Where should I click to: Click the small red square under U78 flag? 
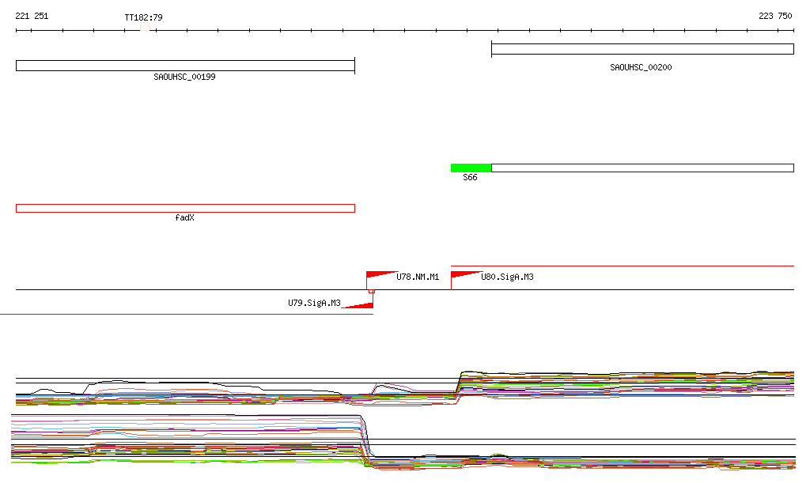(x=372, y=292)
